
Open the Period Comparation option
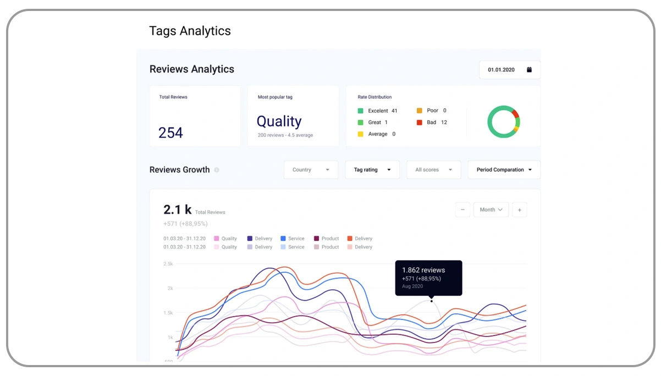click(x=503, y=170)
